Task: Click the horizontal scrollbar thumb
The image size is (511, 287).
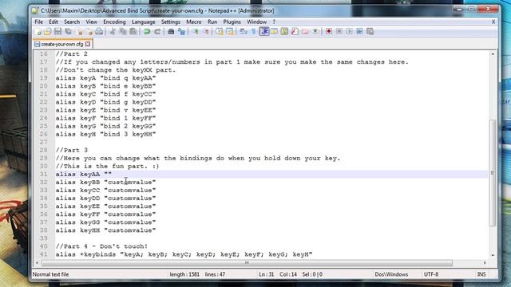Action: (x=247, y=262)
